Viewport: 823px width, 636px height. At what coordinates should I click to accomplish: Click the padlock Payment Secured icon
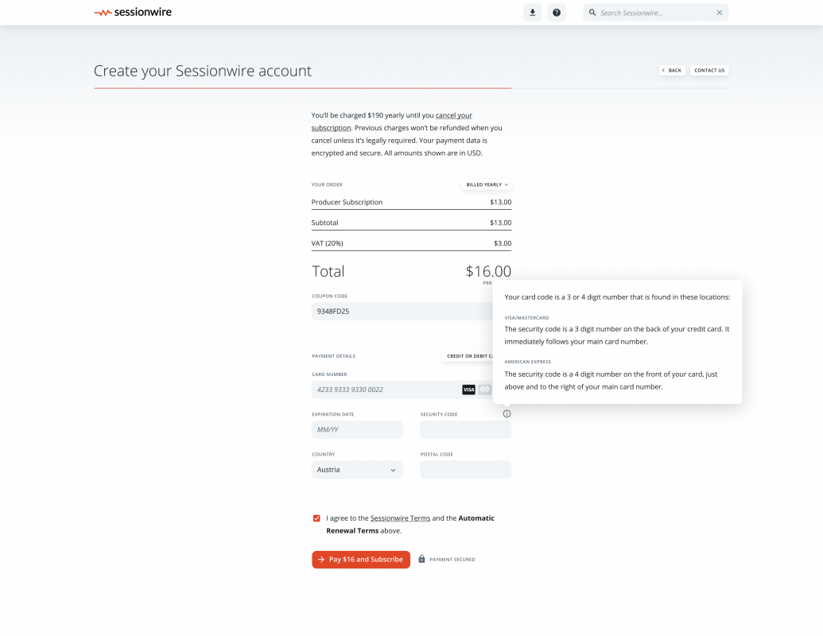422,559
